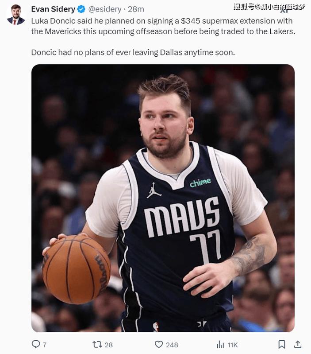Image resolution: width=311 pixels, height=354 pixels.
Task: View analytics via bar chart icon
Action: coord(220,345)
